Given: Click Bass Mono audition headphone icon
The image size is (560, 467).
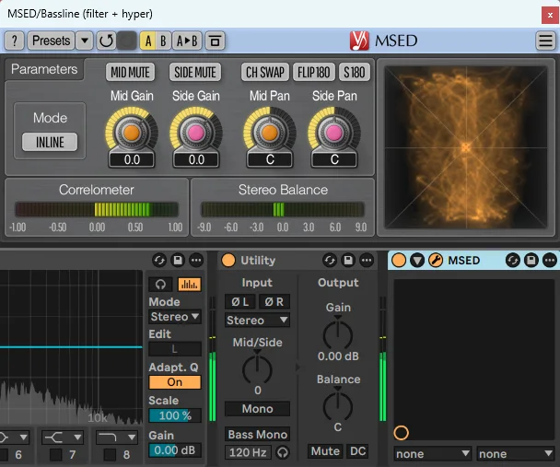Looking at the screenshot, I should coord(283,452).
